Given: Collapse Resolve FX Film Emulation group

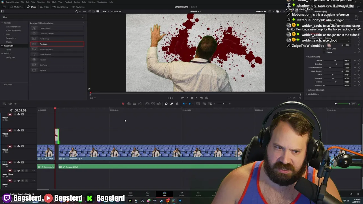Looking at the screenshot, I should click(83, 23).
